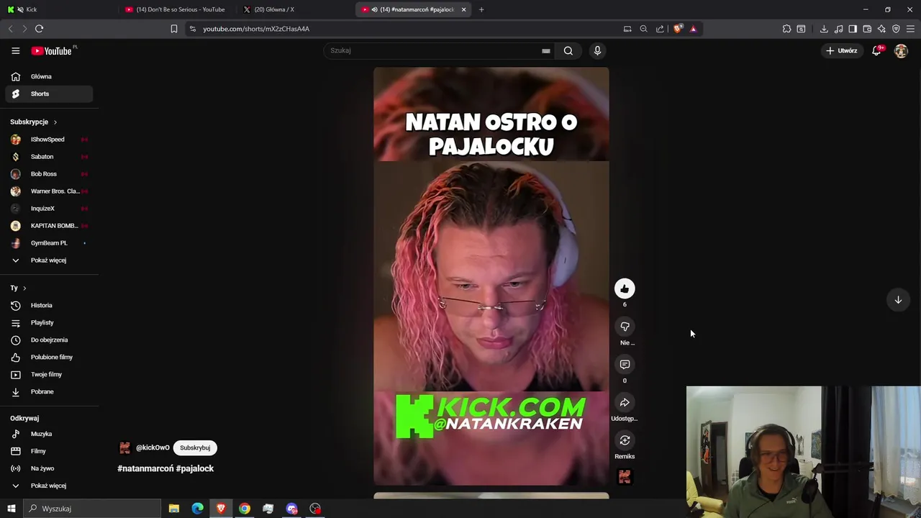Dislike this Short with thumbs down

(625, 327)
